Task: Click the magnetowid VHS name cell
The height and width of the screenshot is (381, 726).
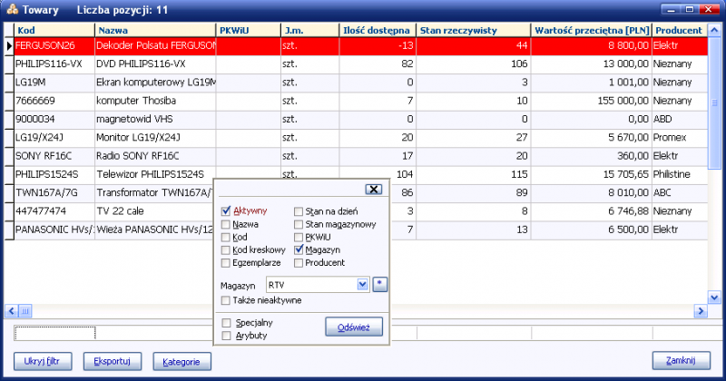Action: (155, 120)
